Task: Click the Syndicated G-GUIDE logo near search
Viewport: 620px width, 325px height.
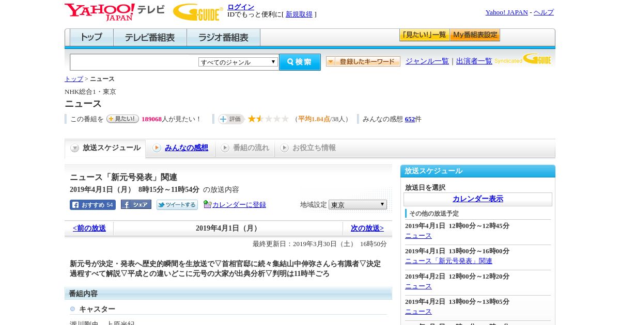Action: (x=522, y=59)
